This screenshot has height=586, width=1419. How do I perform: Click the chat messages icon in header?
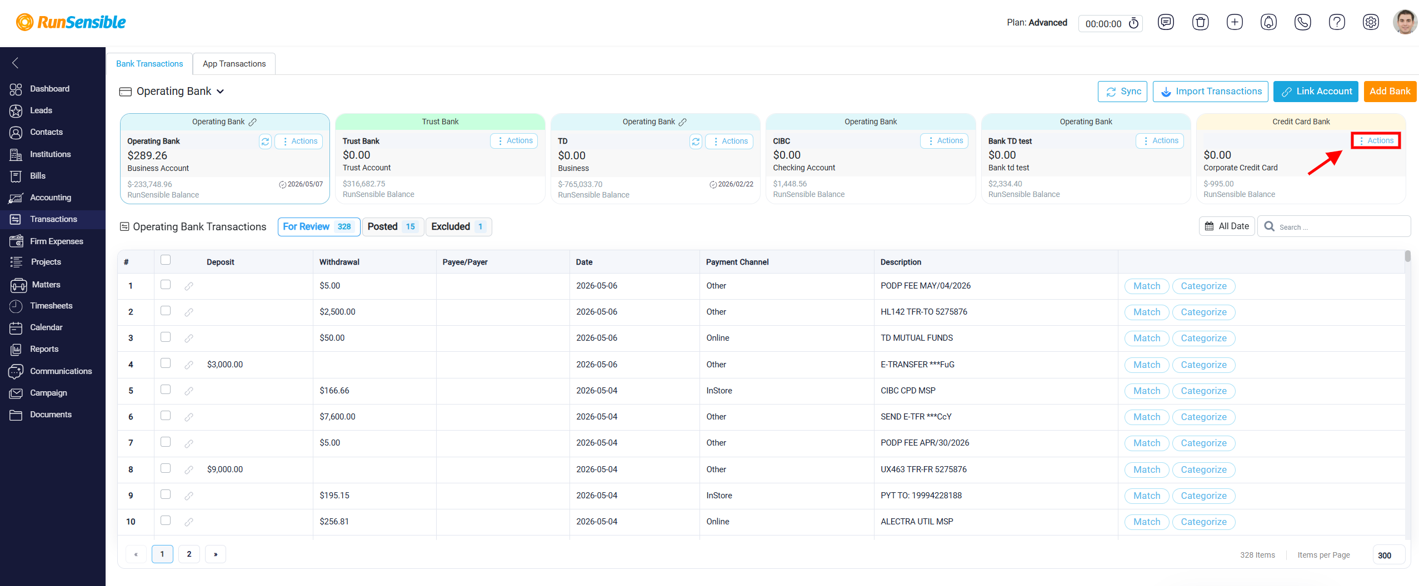(x=1166, y=23)
